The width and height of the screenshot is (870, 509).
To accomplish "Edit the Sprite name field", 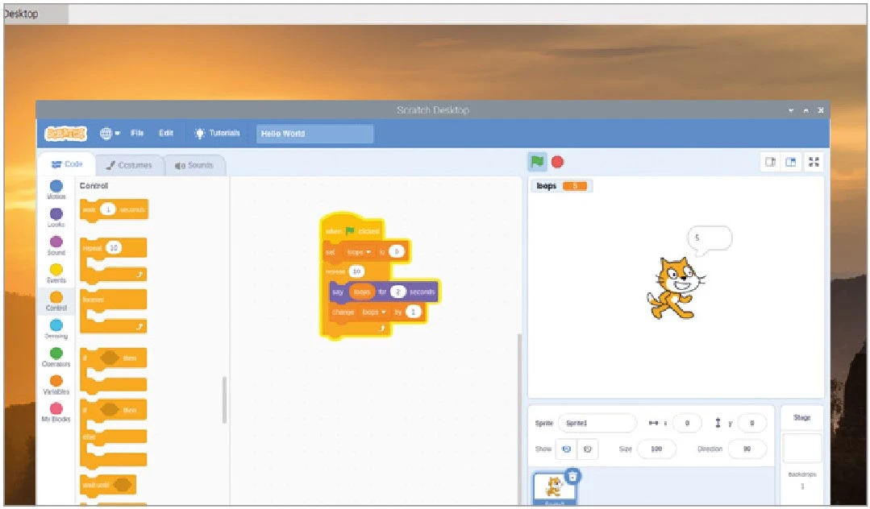I will [x=597, y=423].
